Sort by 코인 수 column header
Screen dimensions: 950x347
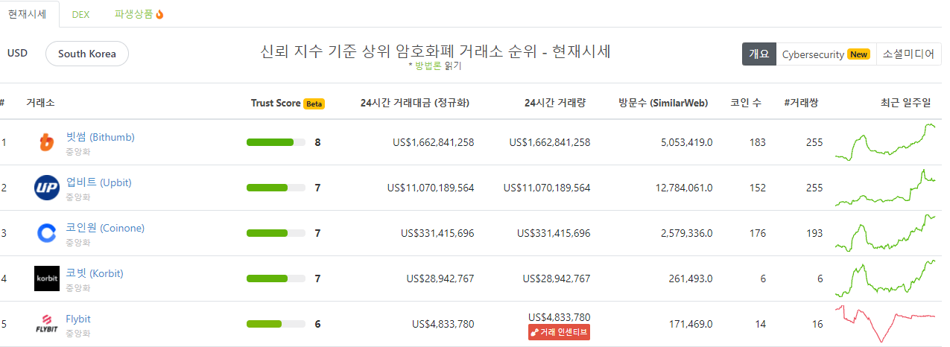746,103
